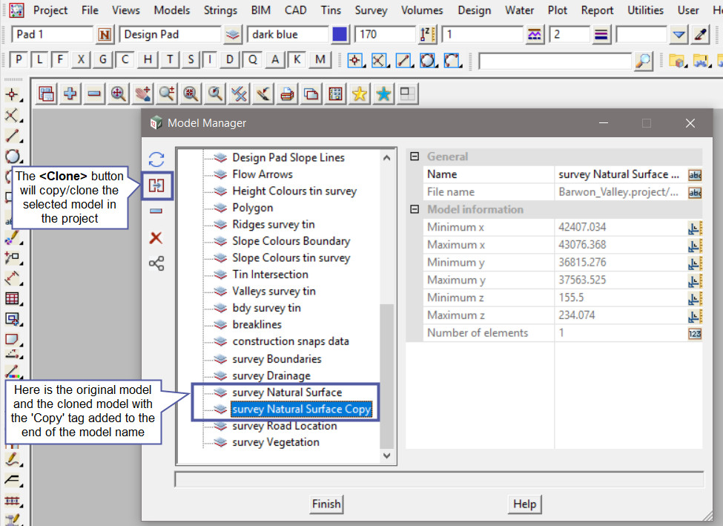Collapse the General properties section

click(x=415, y=157)
